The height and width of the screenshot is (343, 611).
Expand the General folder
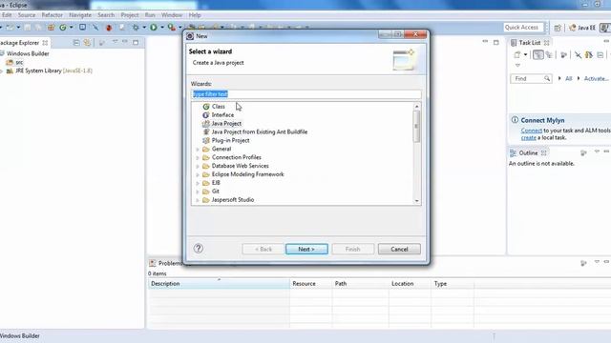(198, 150)
